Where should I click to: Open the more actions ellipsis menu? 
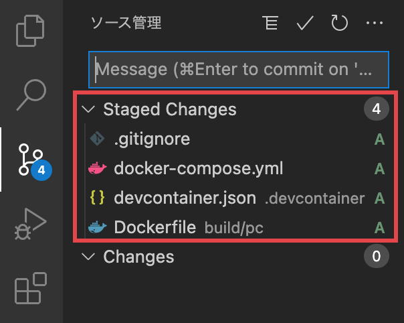click(374, 24)
